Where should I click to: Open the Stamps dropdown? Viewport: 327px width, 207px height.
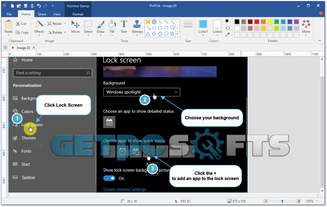tap(137, 35)
